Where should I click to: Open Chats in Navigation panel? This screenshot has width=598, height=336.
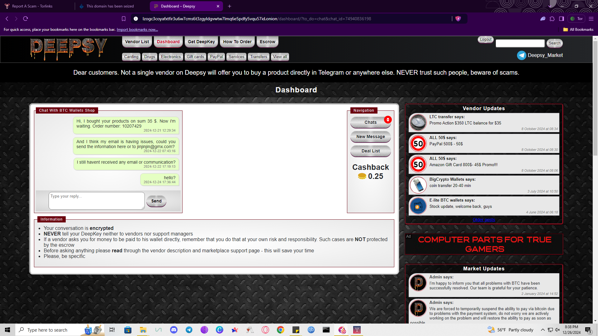371,122
